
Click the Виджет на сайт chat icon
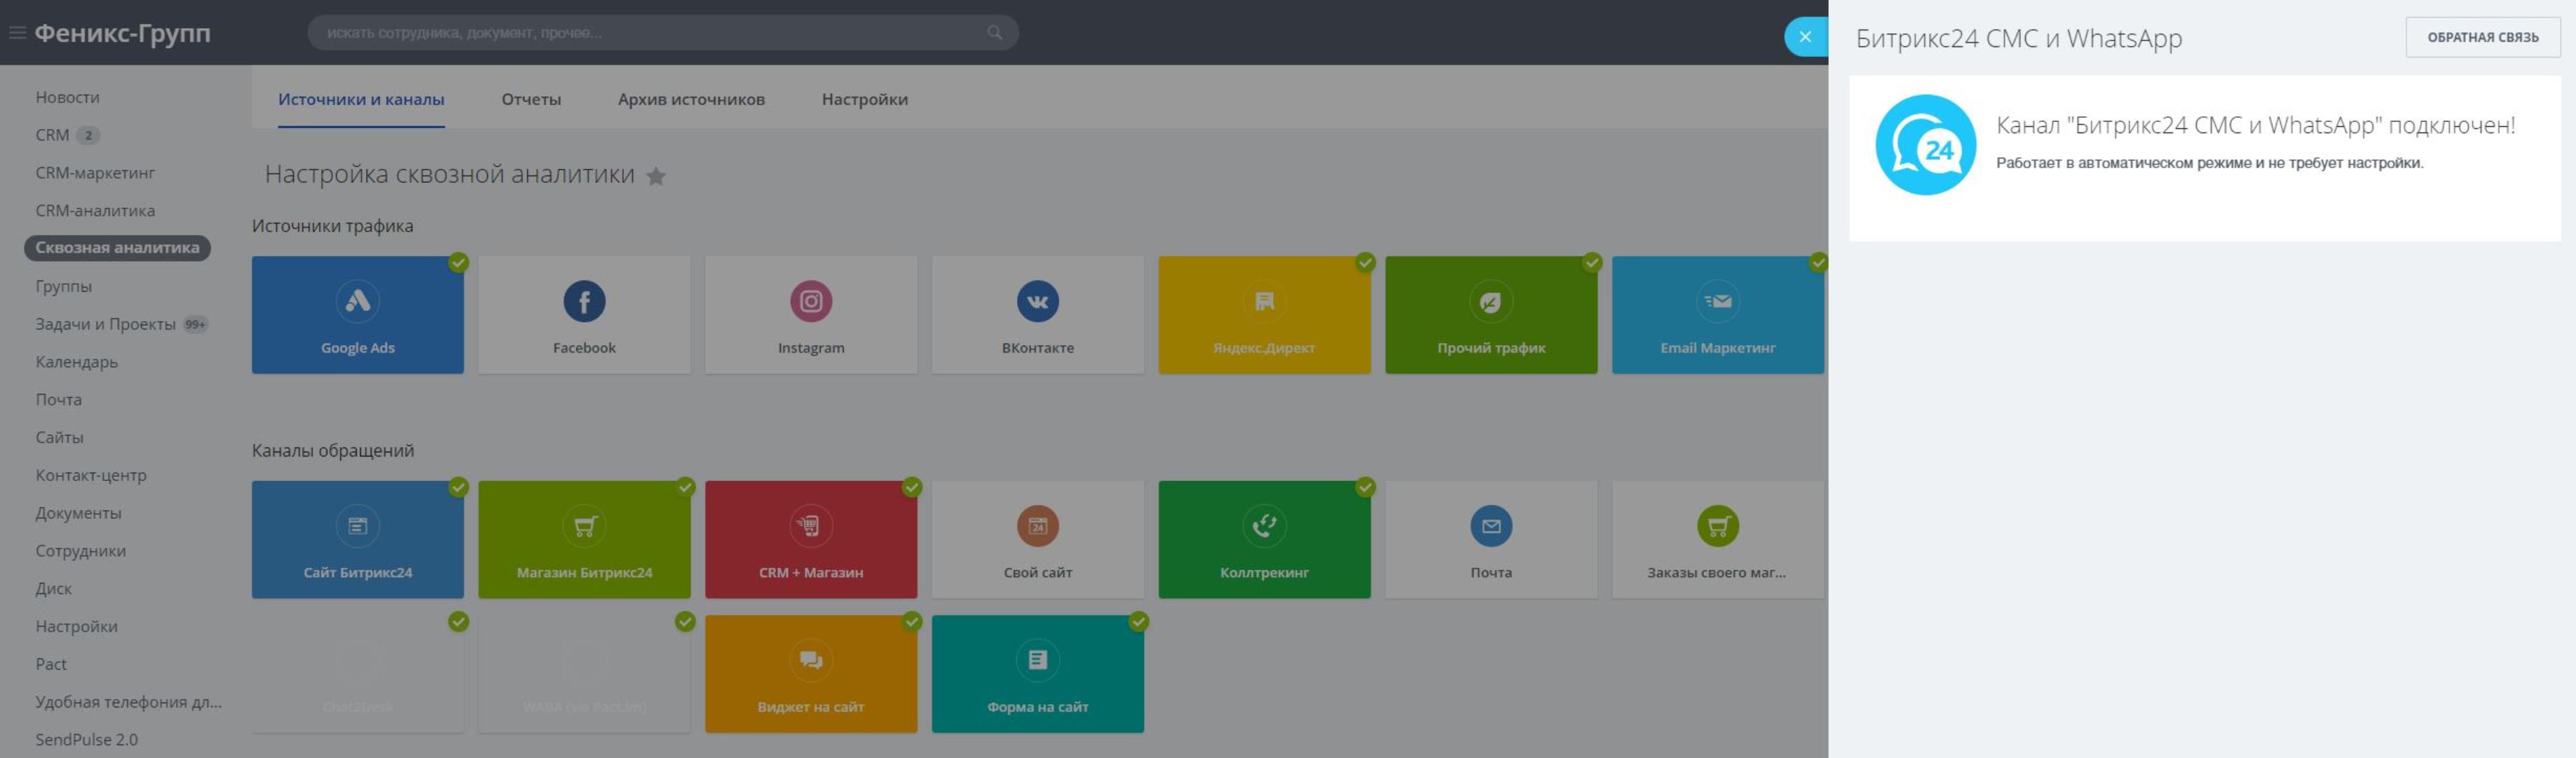(x=810, y=660)
